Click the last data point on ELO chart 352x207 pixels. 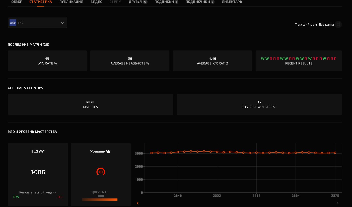[x=335, y=153]
